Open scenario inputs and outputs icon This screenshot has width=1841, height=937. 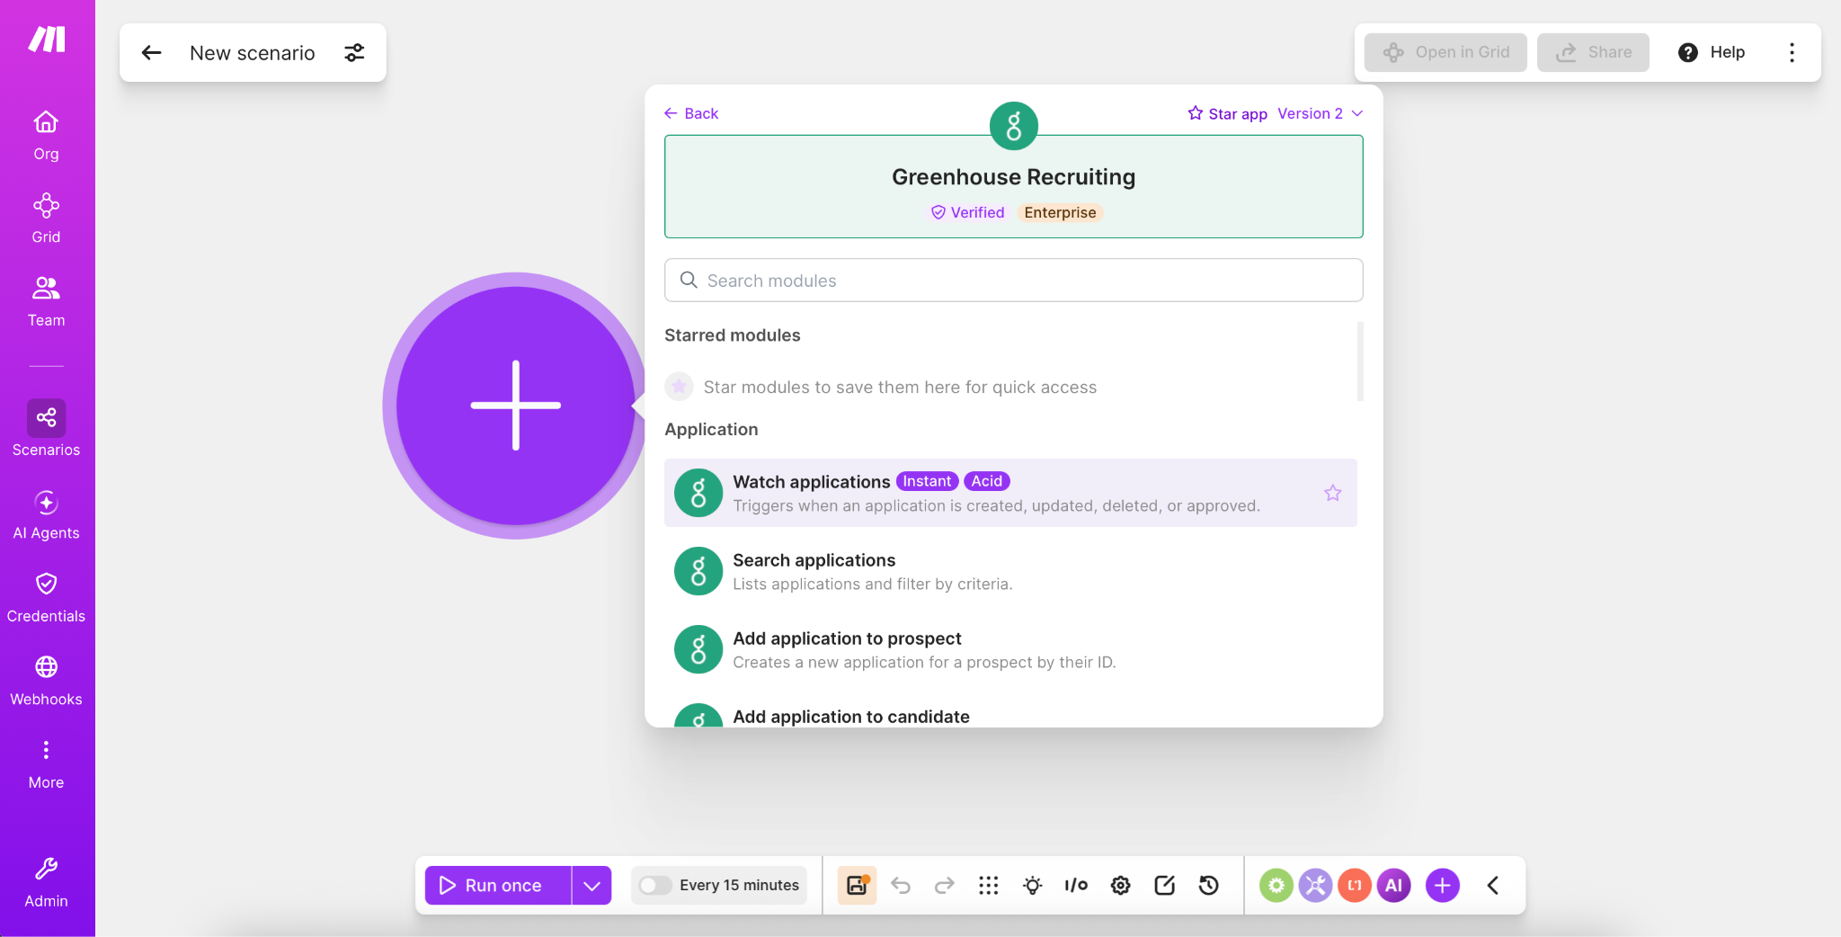[x=1076, y=886]
